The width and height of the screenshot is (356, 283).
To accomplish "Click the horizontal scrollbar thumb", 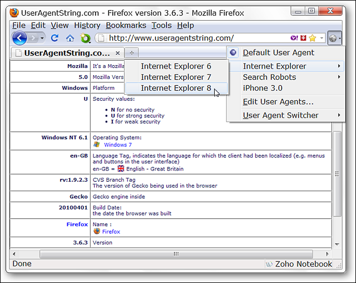I will tap(176, 253).
